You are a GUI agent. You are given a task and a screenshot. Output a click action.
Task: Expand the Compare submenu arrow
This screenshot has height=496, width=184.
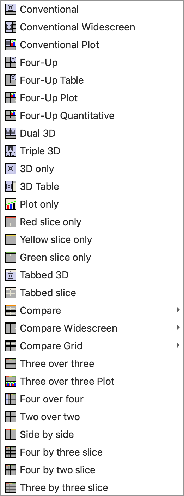[178, 310]
